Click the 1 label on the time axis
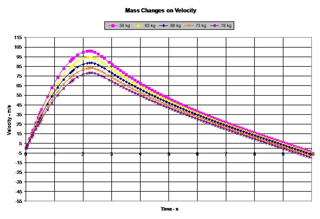The width and height of the screenshot is (320, 219). pyautogui.click(x=55, y=154)
